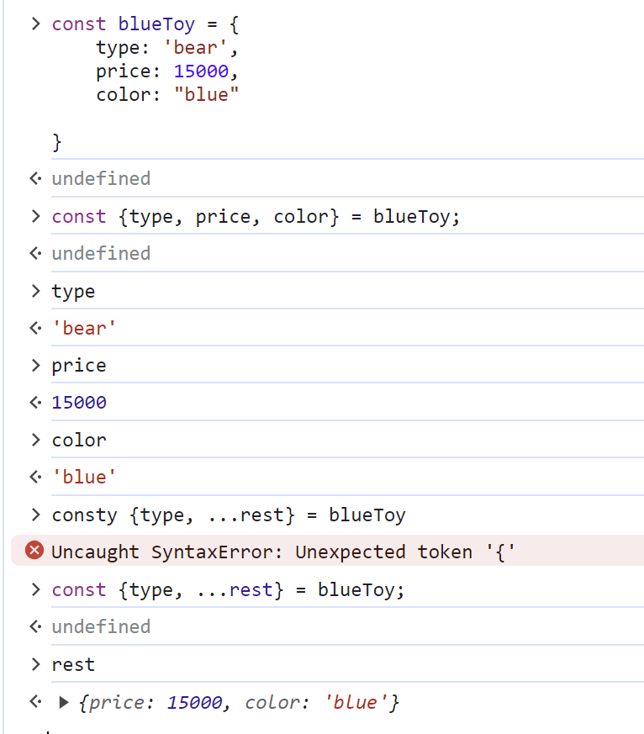
Task: Click the input chevron next to 'price'
Action: pyautogui.click(x=35, y=365)
